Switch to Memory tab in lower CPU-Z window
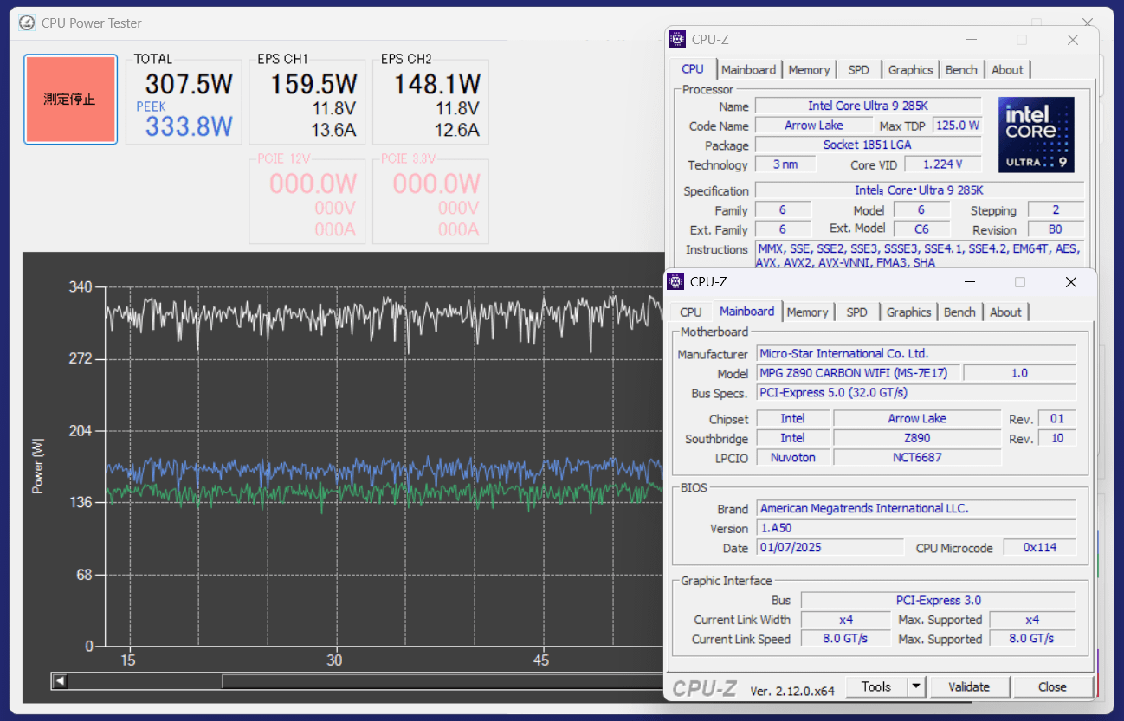 (808, 312)
